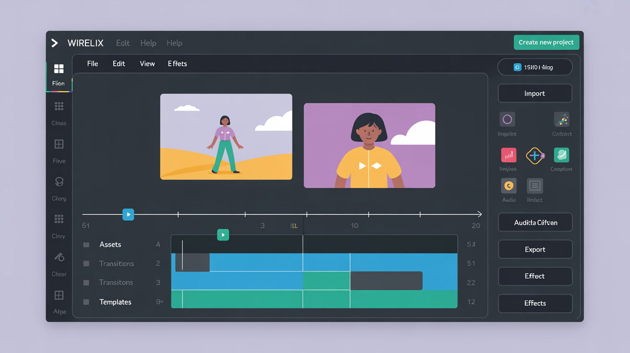The height and width of the screenshot is (353, 630).
Task: Select the long gray clip in the lower track
Action: 386,281
